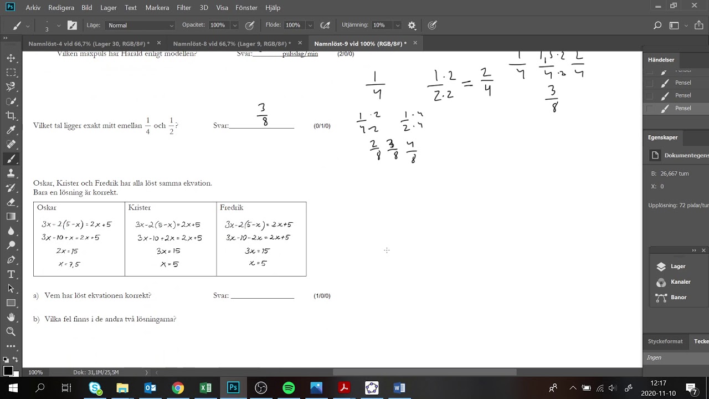709x399 pixels.
Task: Switch to the Namnlöst-8 document tab
Action: (232, 44)
